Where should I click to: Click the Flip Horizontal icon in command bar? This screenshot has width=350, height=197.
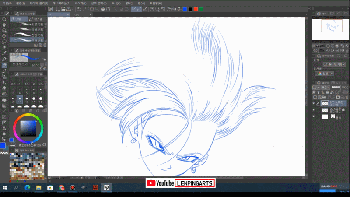click(174, 9)
